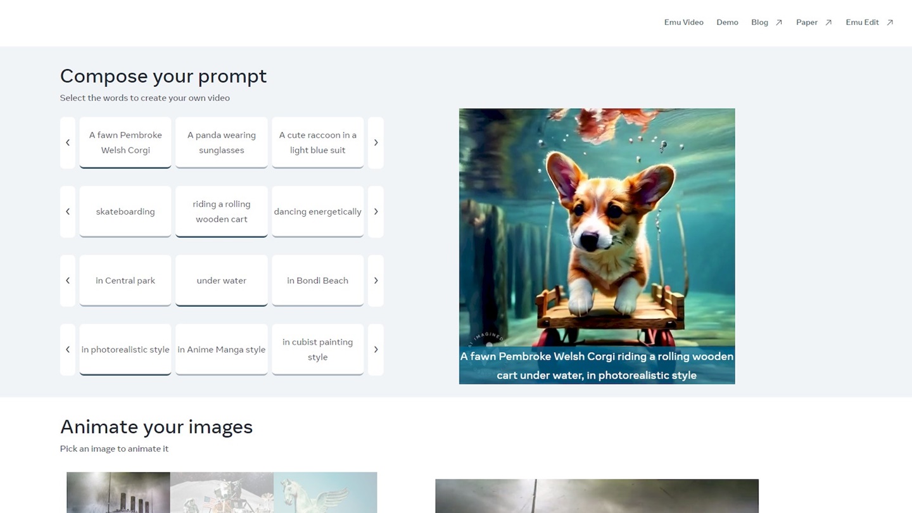Open the Paper external link
This screenshot has width=912, height=513.
813,22
